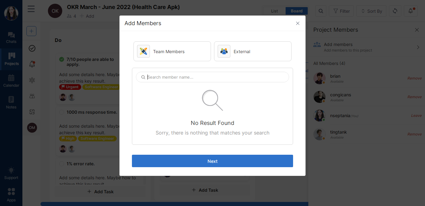Open Chats from the left sidebar

coord(11,37)
